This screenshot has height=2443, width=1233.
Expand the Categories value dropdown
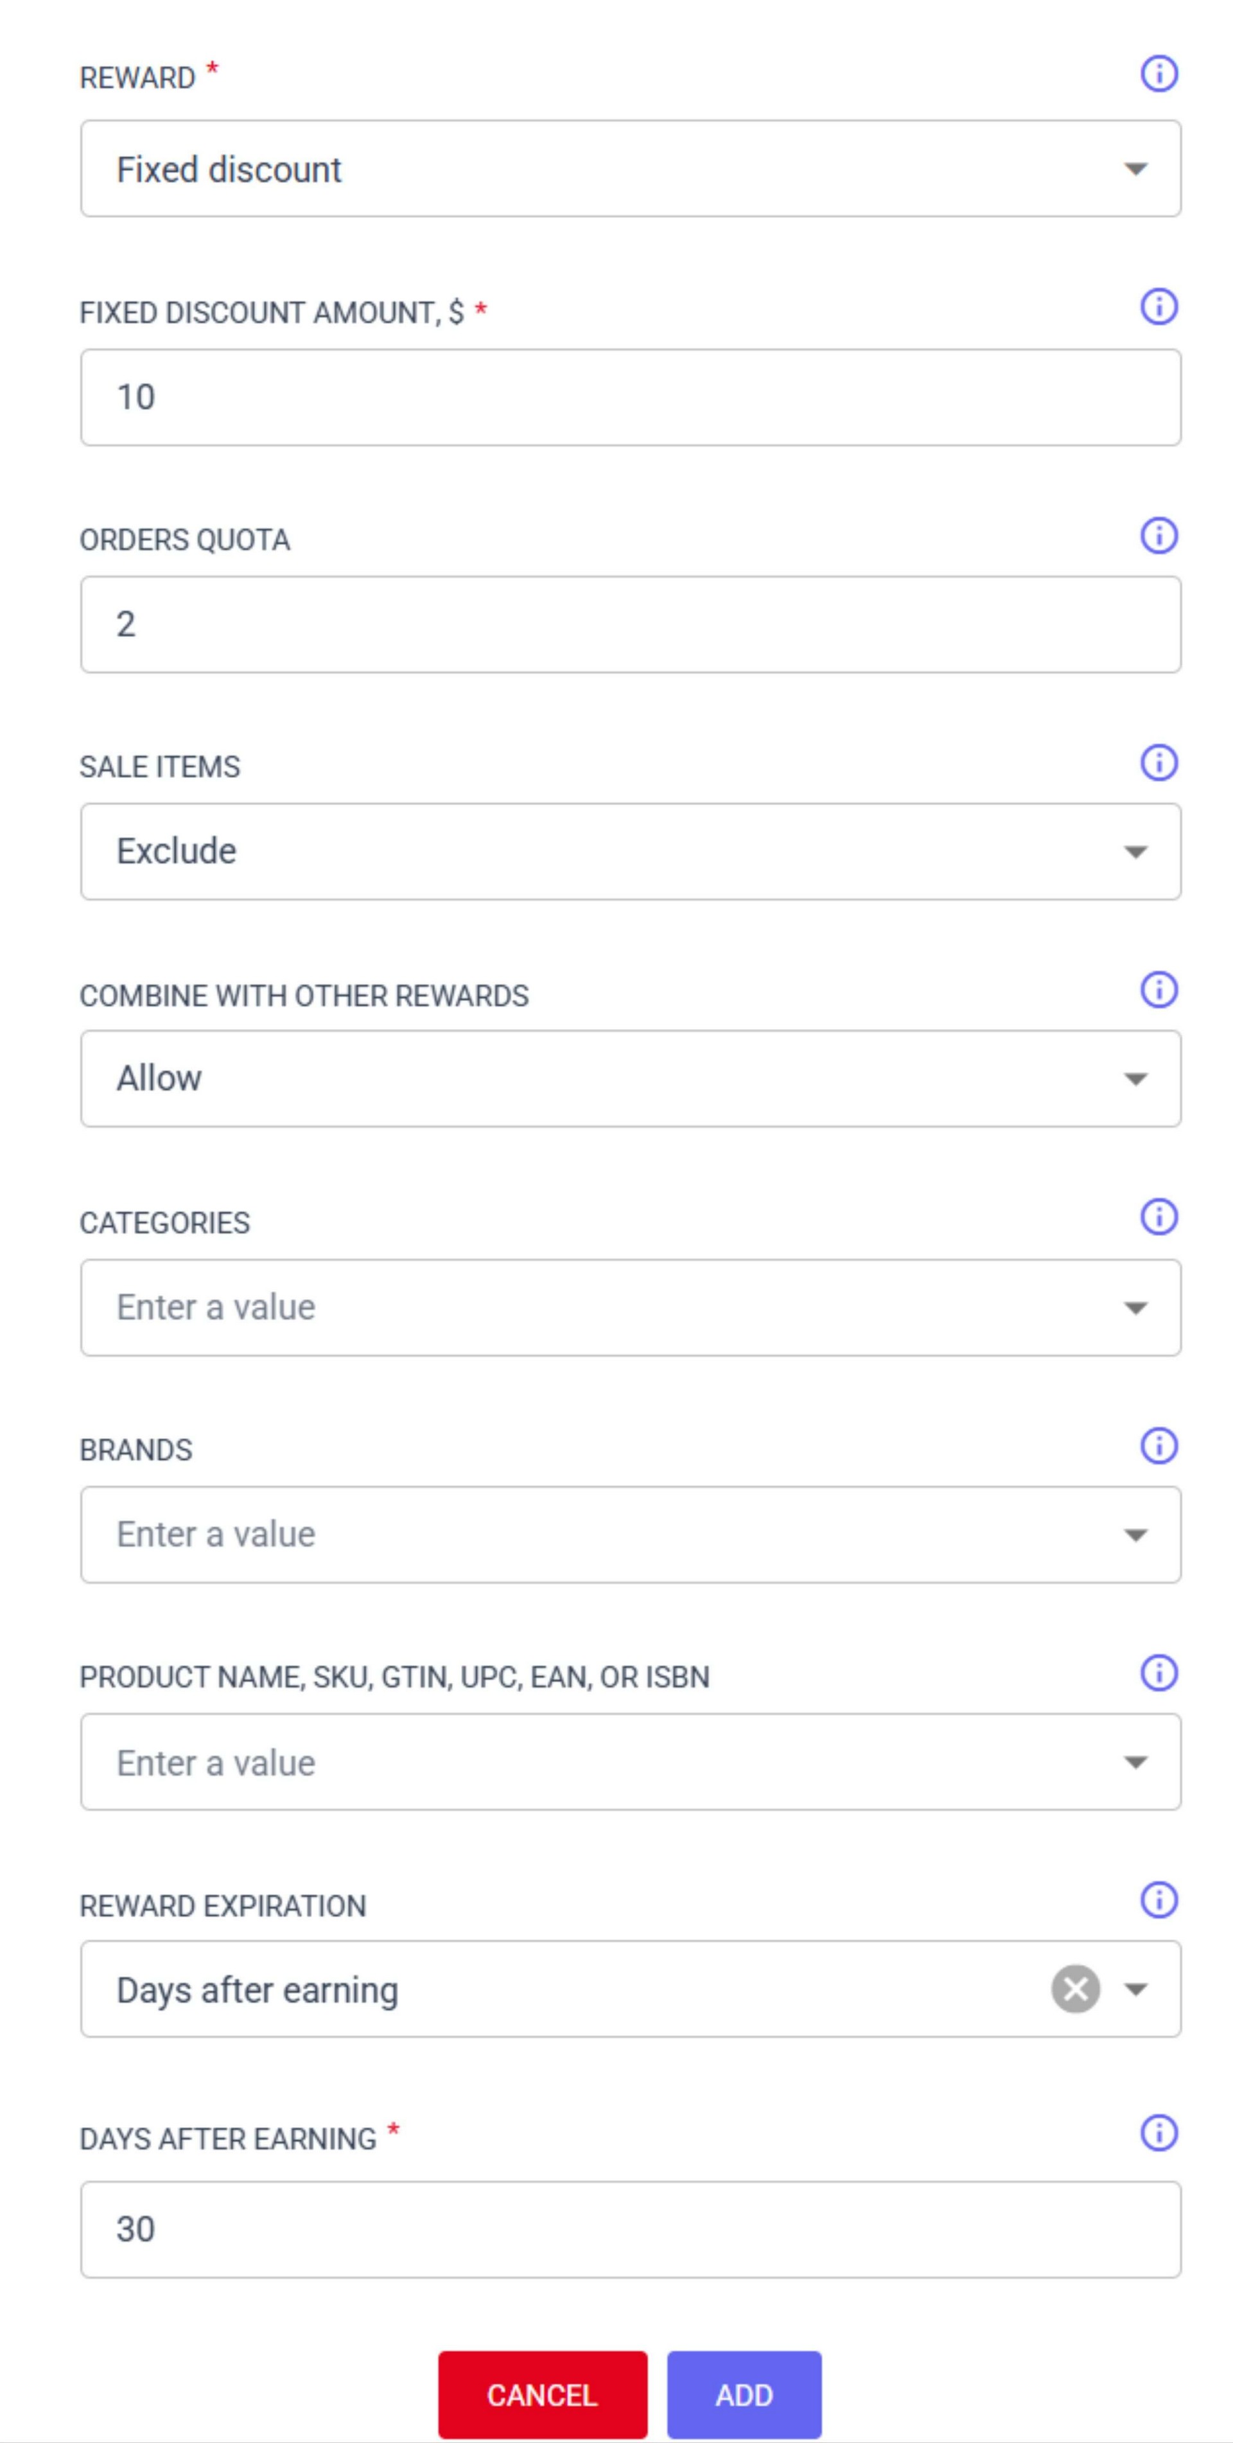point(1135,1308)
